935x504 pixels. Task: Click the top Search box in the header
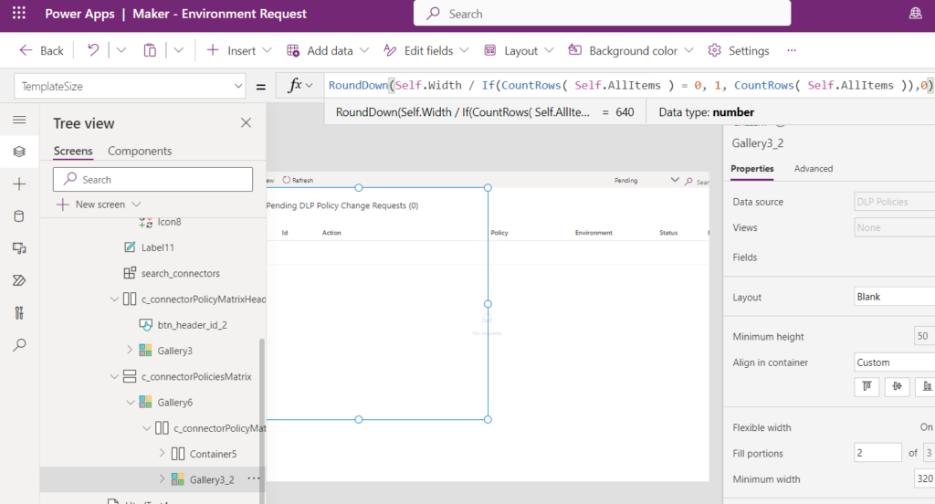click(603, 13)
